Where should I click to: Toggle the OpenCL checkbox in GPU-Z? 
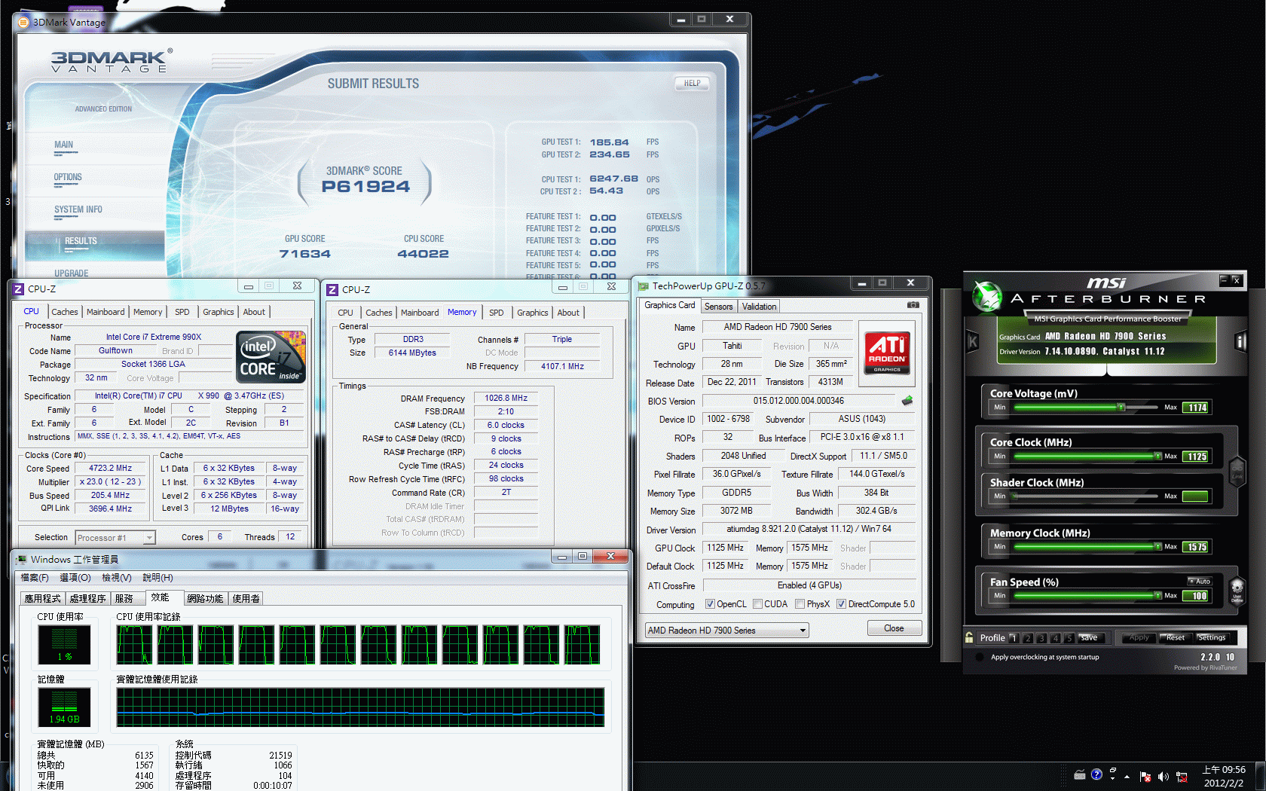(x=710, y=604)
